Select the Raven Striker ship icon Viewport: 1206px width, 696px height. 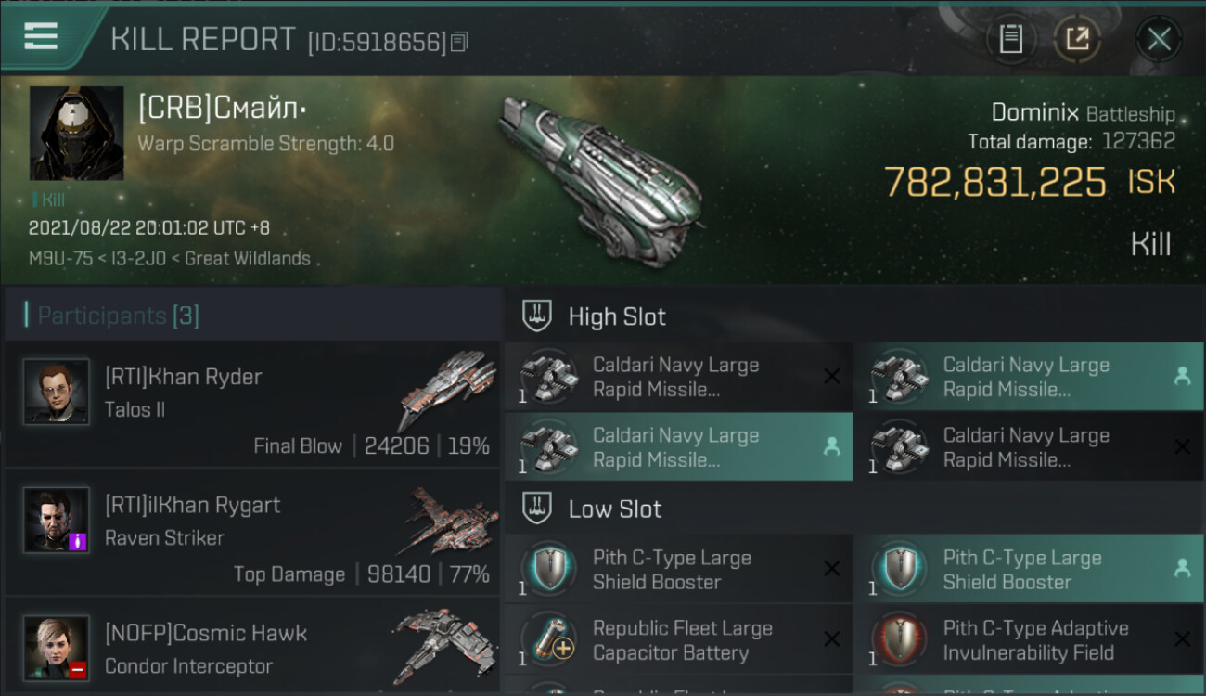click(447, 520)
